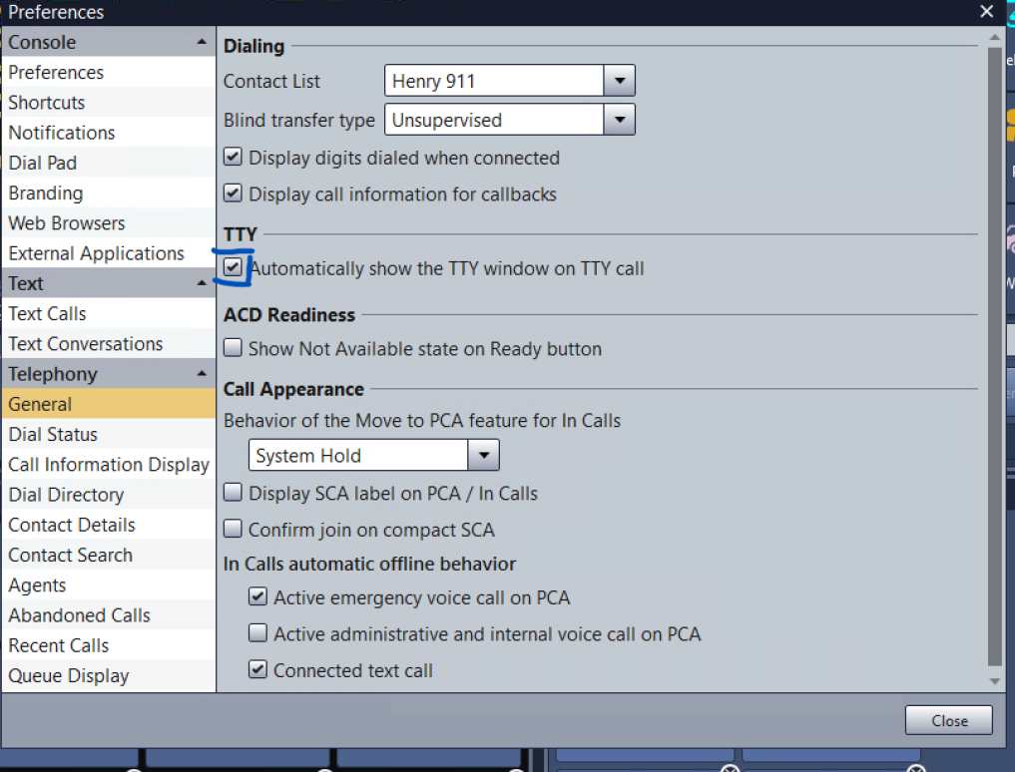Toggle Active emergency voice call on PCA
Viewport: 1015px width, 772px height.
pyautogui.click(x=257, y=596)
